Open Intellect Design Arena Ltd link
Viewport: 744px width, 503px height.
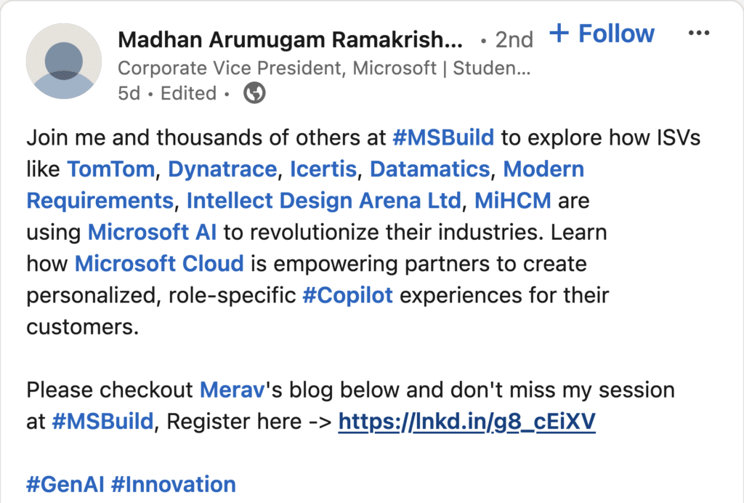coord(324,201)
